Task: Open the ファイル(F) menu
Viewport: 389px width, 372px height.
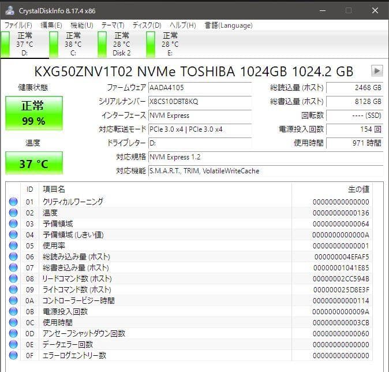Action: tap(18, 25)
